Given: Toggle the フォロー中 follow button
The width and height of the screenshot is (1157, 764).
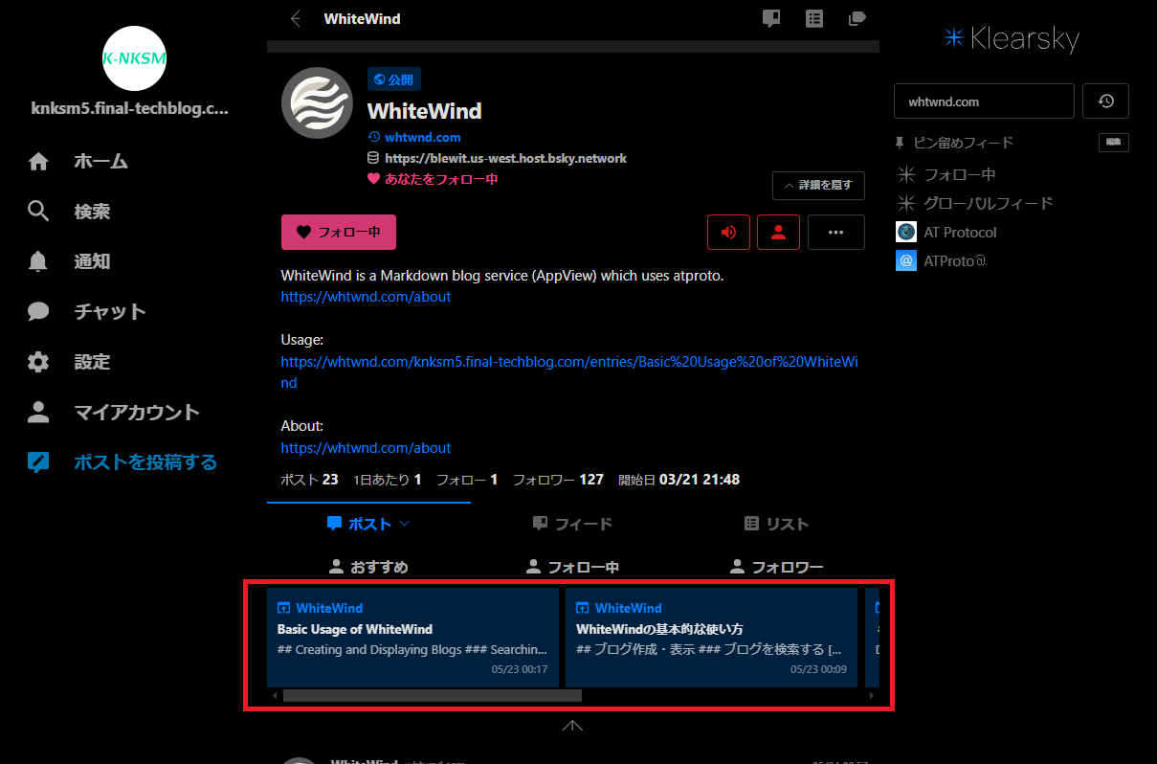Looking at the screenshot, I should tap(339, 232).
